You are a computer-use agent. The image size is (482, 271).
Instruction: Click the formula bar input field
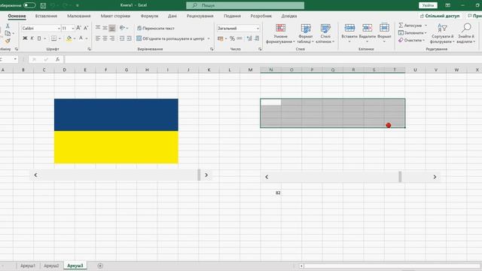(x=273, y=59)
